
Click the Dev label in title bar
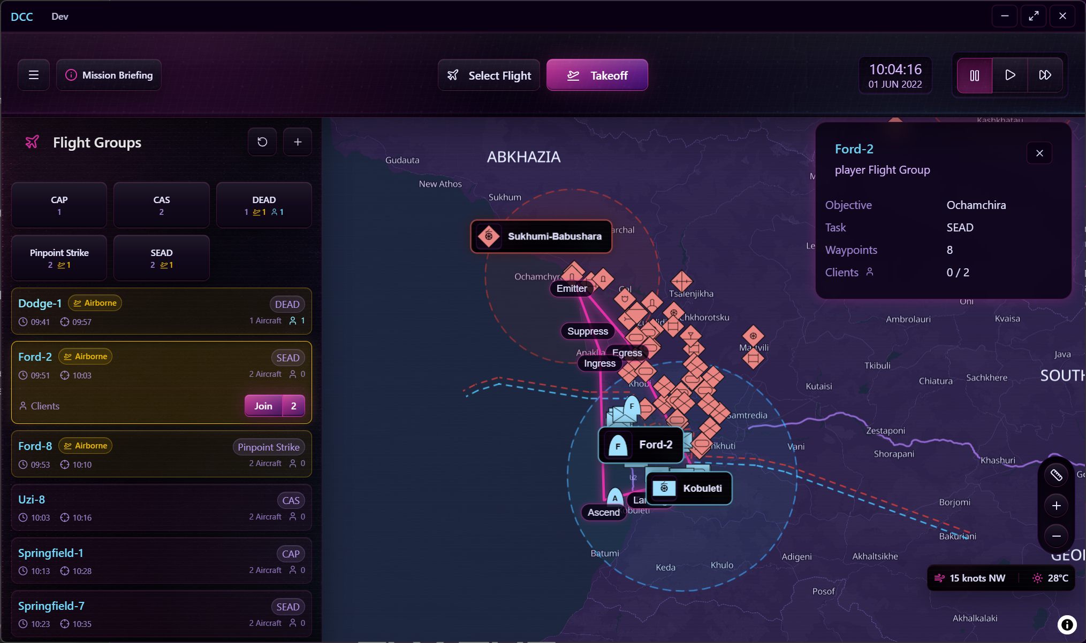point(60,17)
